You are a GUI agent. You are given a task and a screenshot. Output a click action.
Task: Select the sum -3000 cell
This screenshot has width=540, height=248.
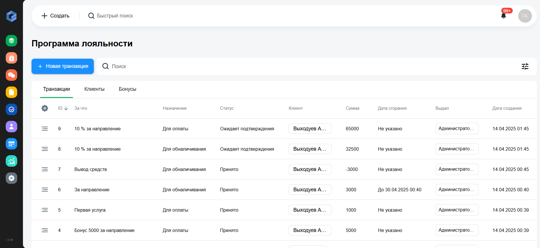point(352,169)
